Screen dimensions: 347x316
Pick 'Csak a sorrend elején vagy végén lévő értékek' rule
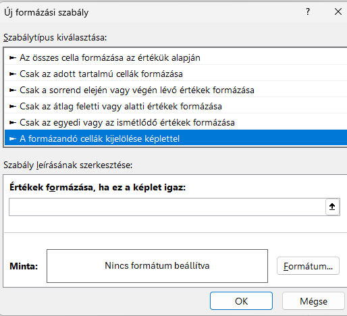(176, 90)
